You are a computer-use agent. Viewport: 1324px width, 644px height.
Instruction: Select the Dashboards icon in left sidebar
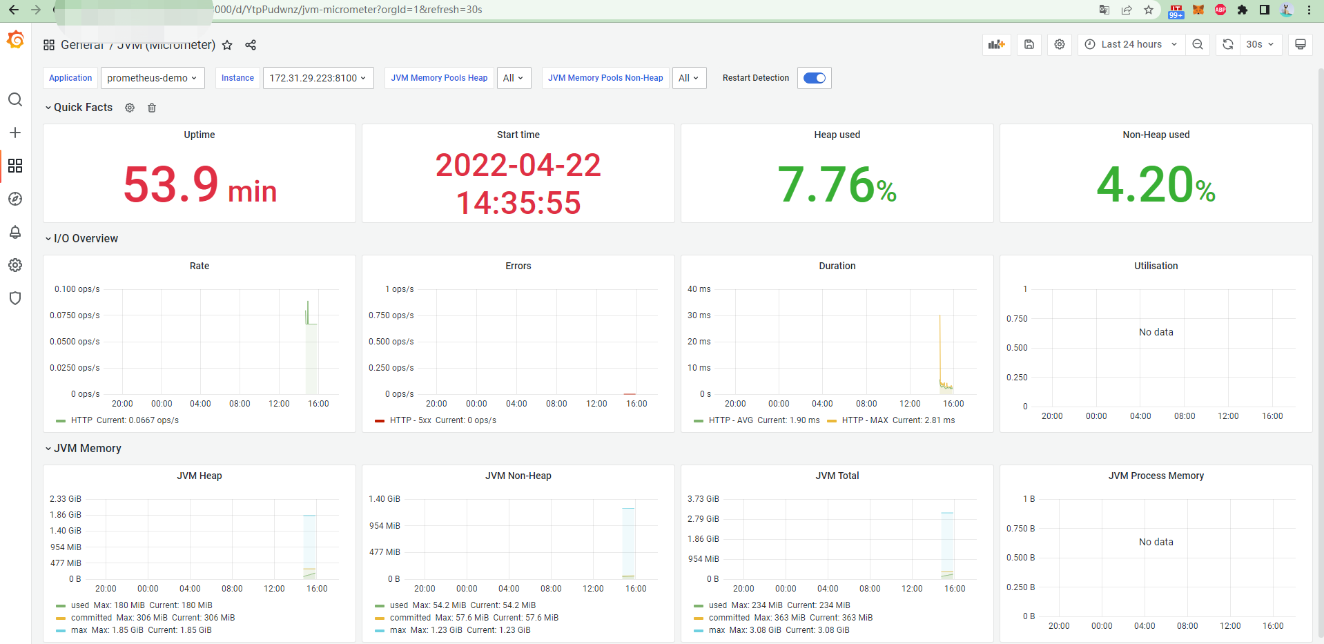[x=15, y=166]
